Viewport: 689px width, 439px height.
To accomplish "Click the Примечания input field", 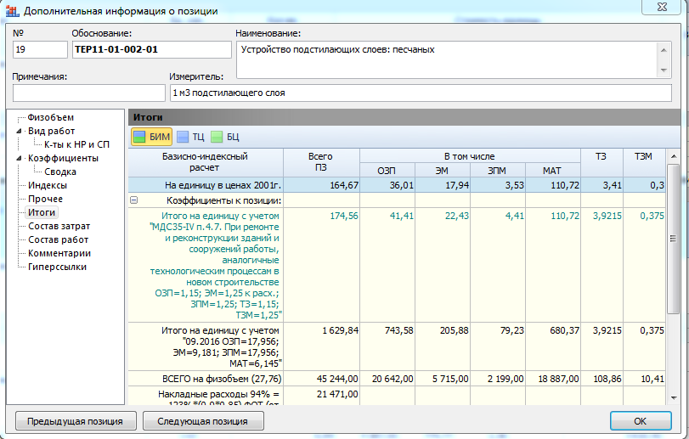I will pos(88,93).
